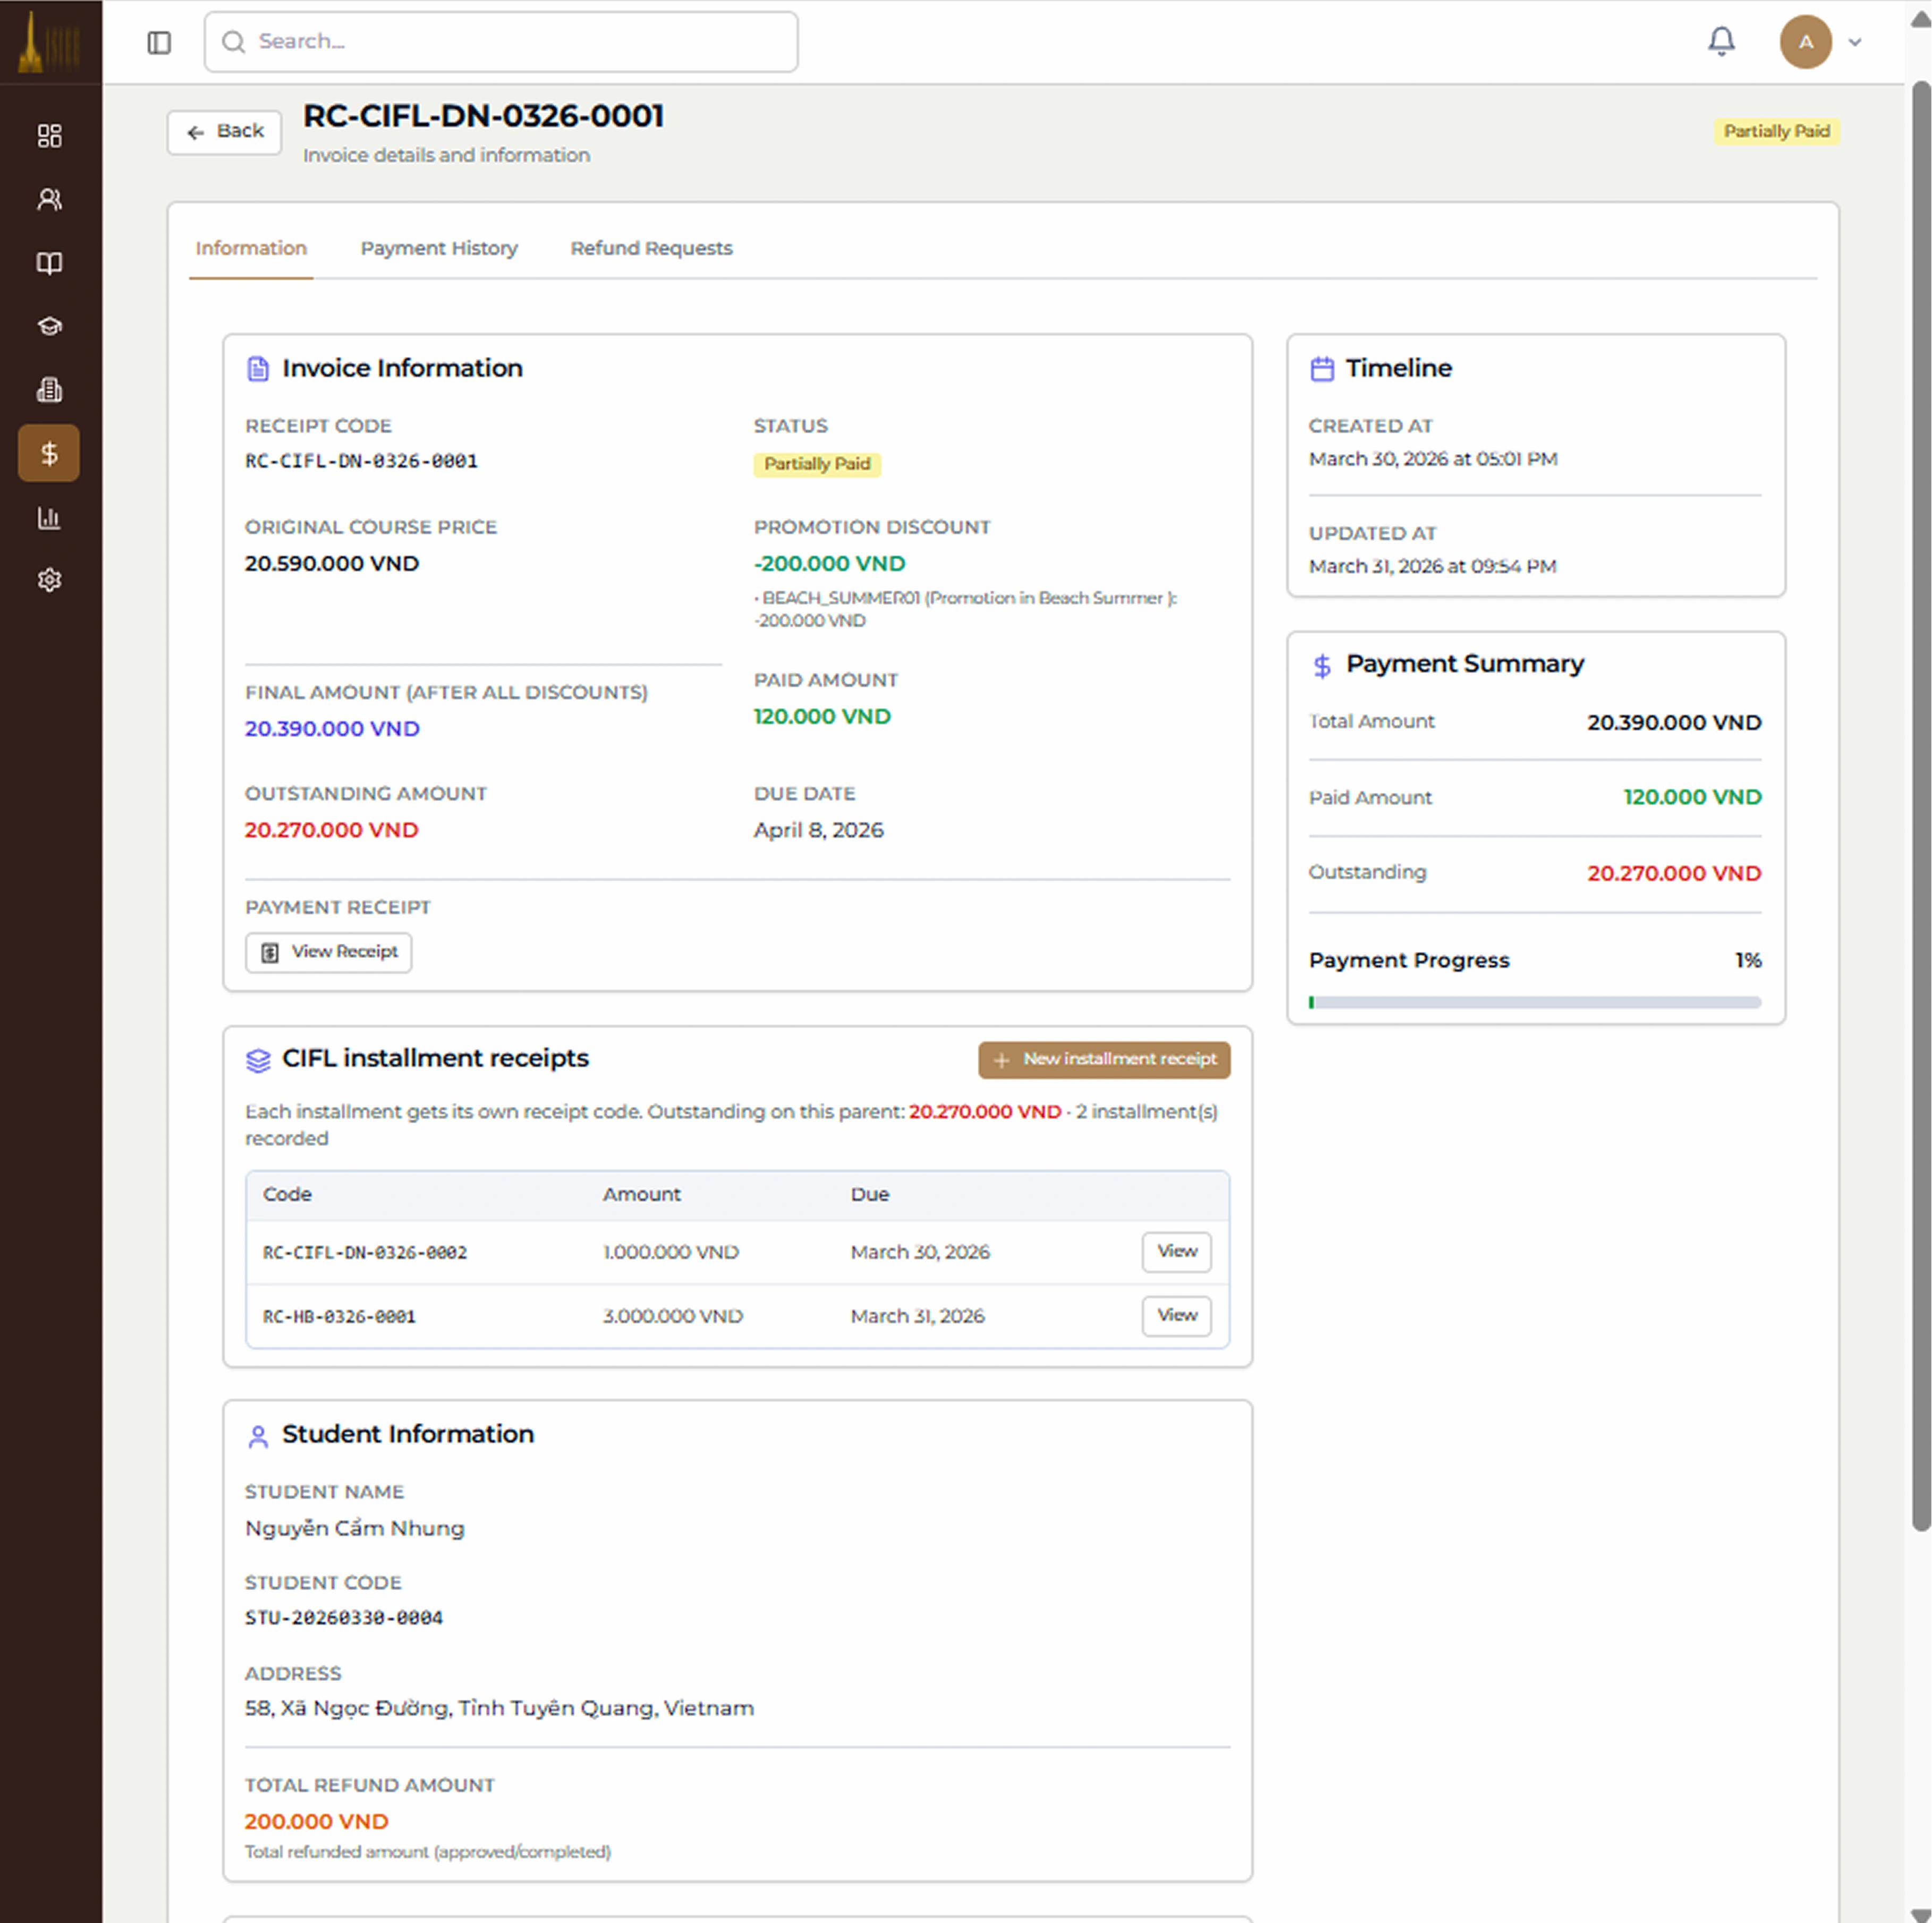
Task: Click the Invoice Information document icon
Action: click(258, 369)
